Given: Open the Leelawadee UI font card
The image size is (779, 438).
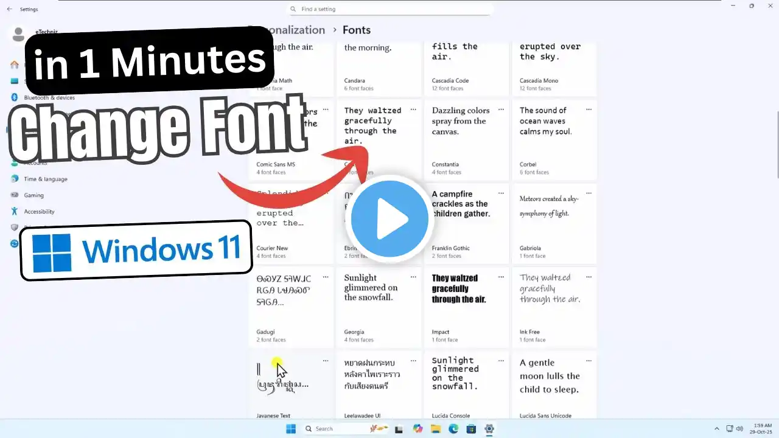Looking at the screenshot, I should click(379, 386).
